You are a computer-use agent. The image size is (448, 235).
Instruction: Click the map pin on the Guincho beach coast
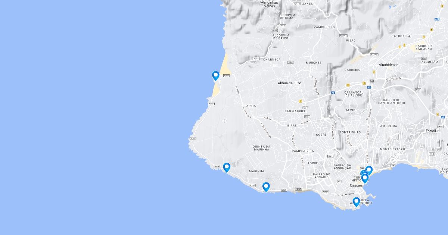point(215,76)
